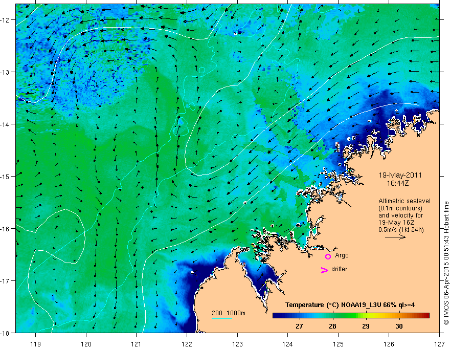This screenshot has width=450, height=348.
Task: Click latitude axis label -15
Action: point(7,177)
